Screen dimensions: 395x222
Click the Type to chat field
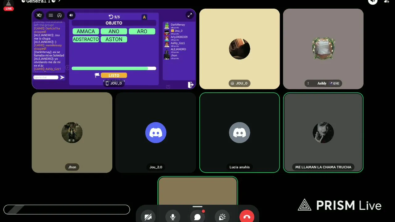[46, 77]
